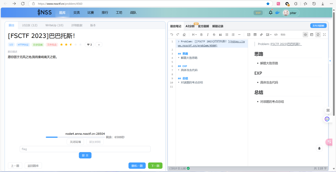The height and width of the screenshot is (172, 336).
Task: Expand the collapsed panel arrow on right edge
Action: point(330,61)
